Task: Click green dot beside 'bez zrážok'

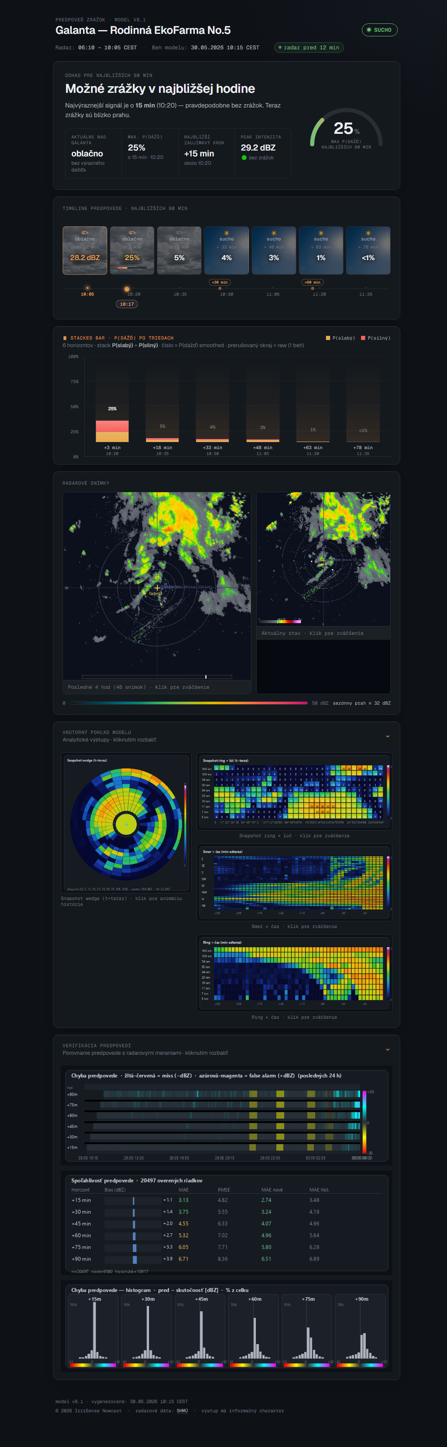Action: tap(244, 157)
